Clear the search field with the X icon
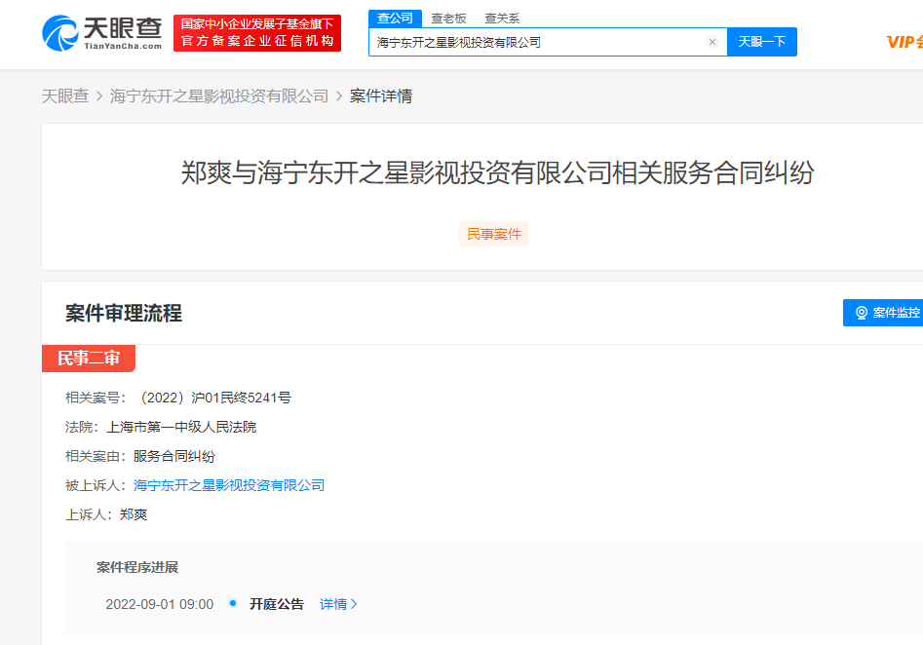923x645 pixels. tap(712, 42)
